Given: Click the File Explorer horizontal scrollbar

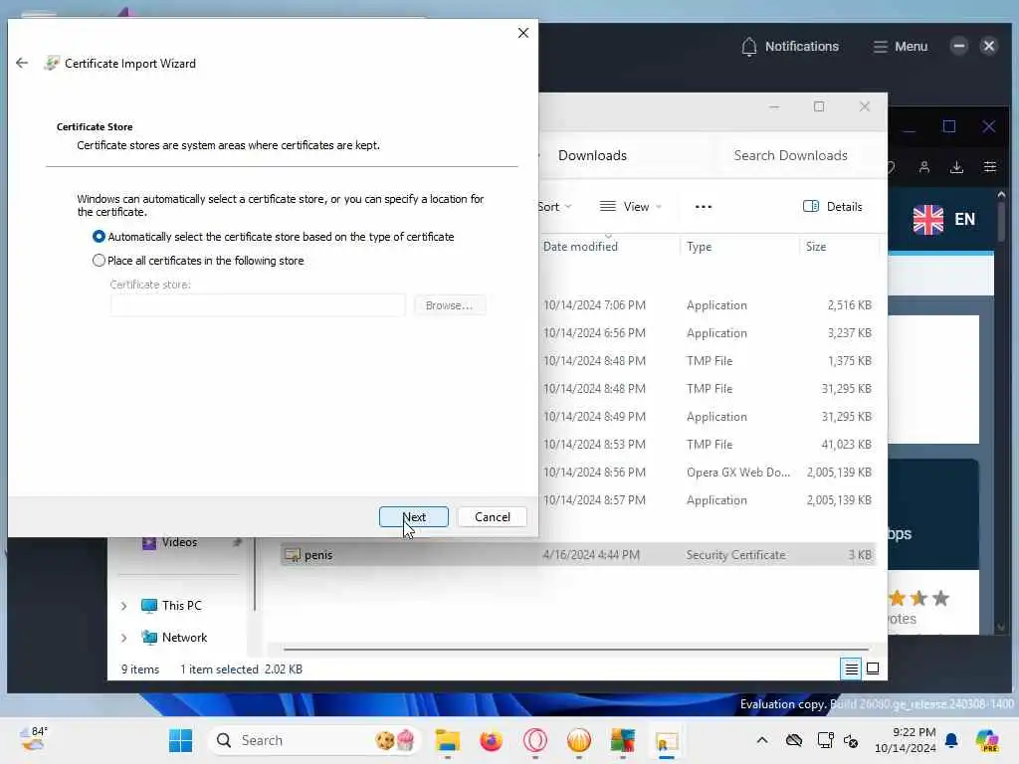Looking at the screenshot, I should (576, 649).
